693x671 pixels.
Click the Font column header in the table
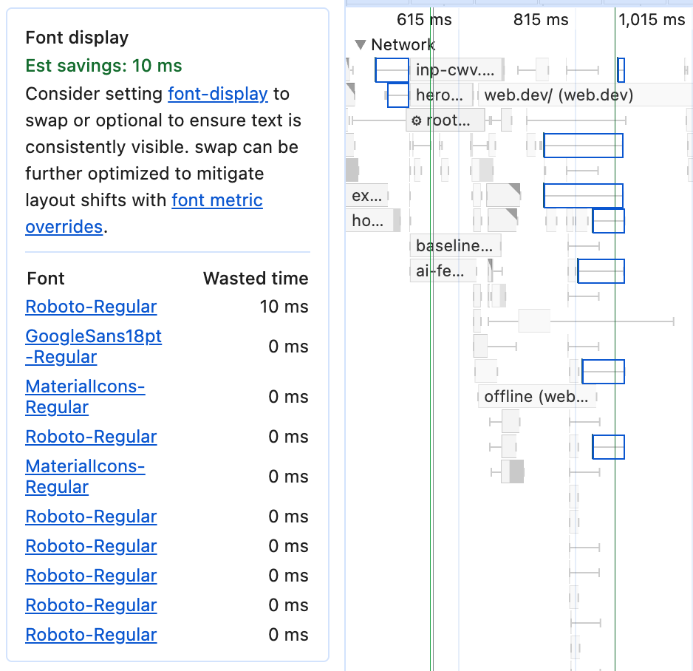tap(45, 279)
